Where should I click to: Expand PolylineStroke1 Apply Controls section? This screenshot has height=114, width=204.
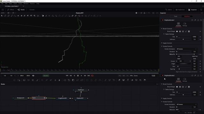point(162,43)
